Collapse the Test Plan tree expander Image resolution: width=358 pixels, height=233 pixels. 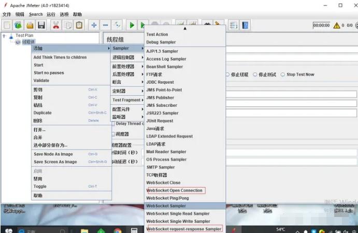click(4, 36)
